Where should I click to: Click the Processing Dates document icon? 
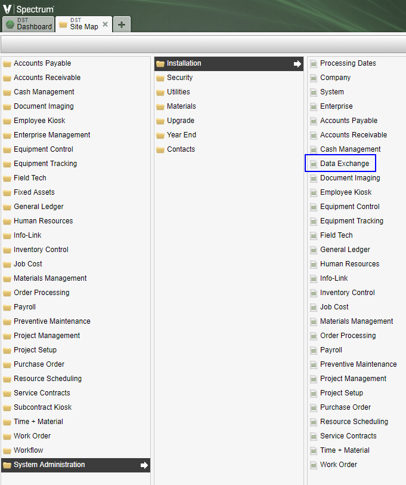click(x=314, y=63)
